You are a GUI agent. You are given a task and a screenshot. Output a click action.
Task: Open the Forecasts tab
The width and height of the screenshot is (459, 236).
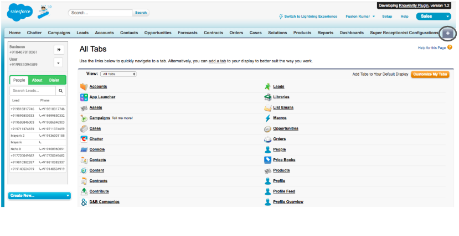click(x=188, y=33)
